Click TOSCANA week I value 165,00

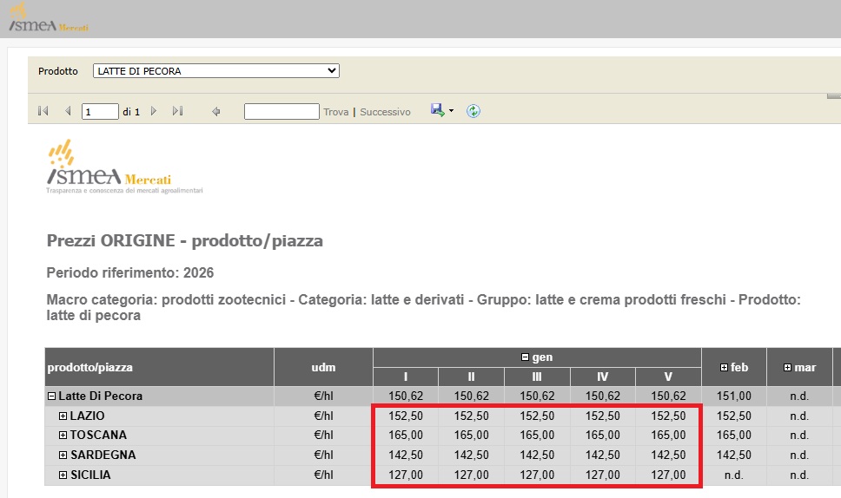pyautogui.click(x=406, y=436)
